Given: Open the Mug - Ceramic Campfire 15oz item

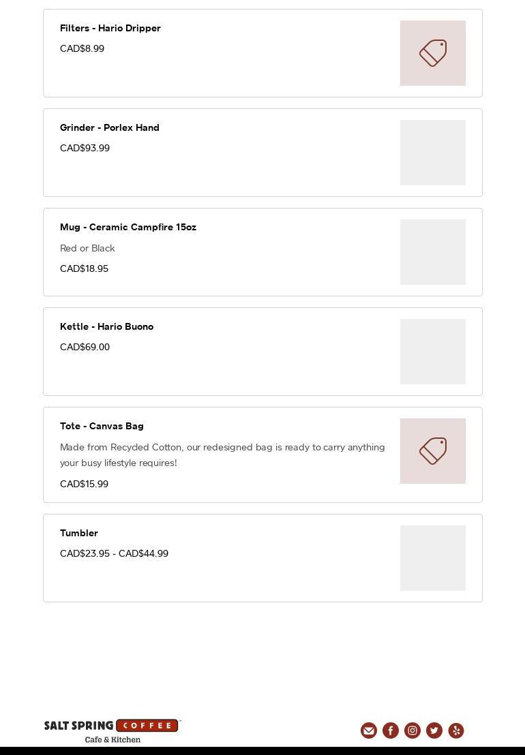Looking at the screenshot, I should coord(128,227).
